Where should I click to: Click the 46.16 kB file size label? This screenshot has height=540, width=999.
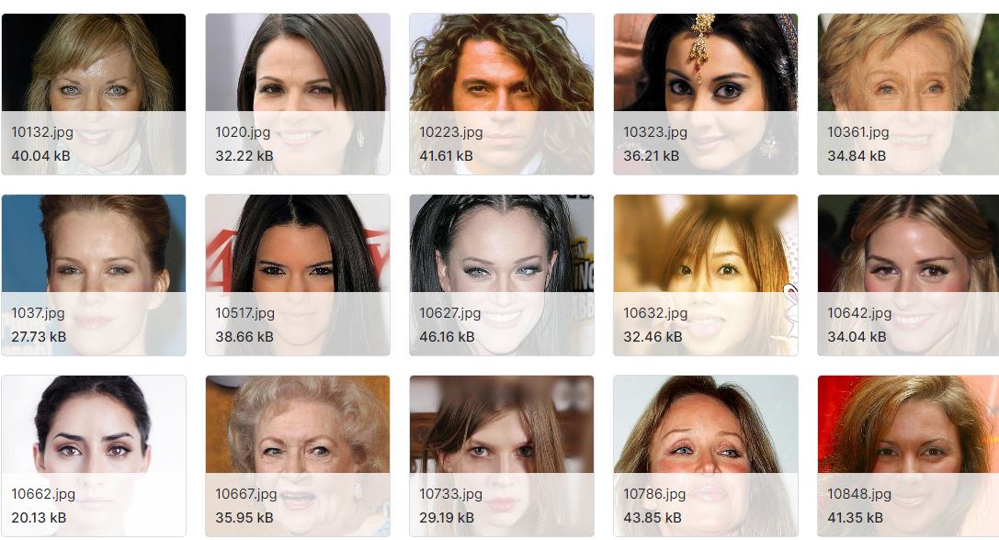(x=447, y=337)
